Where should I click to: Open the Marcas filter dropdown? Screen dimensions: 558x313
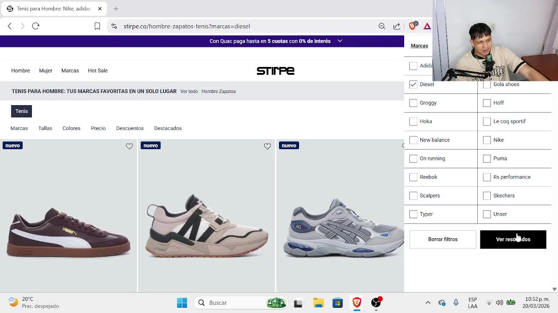pyautogui.click(x=19, y=128)
